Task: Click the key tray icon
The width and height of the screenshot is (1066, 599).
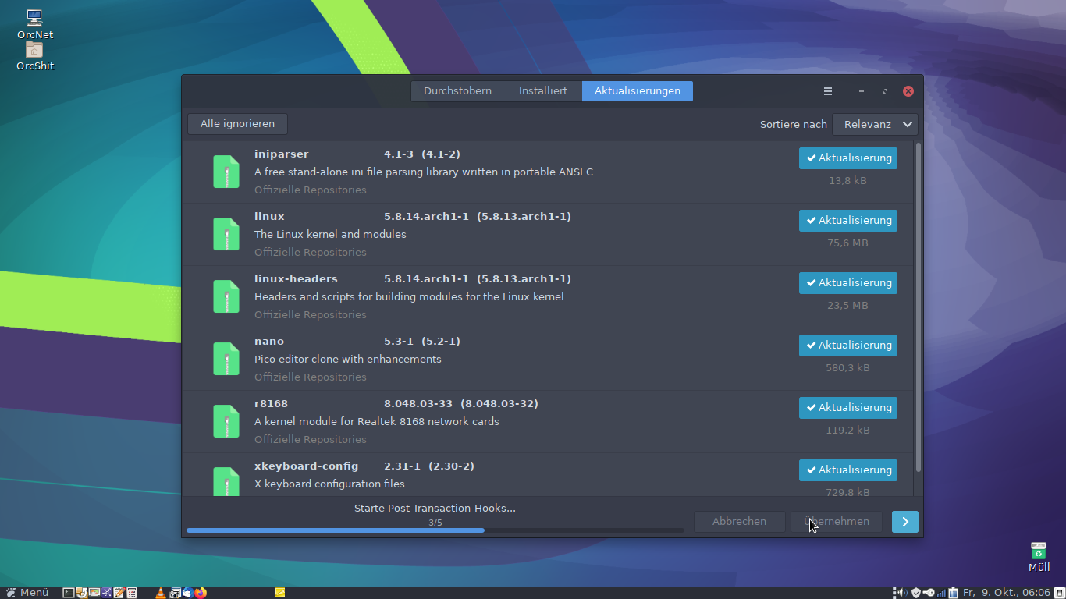Action: (x=929, y=593)
